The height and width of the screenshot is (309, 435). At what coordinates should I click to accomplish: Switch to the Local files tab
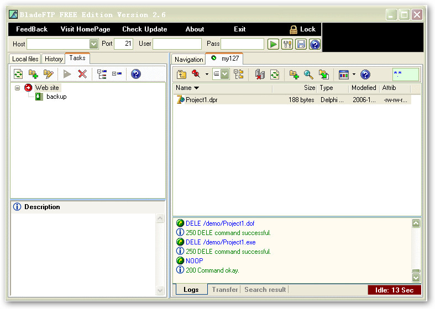[25, 59]
